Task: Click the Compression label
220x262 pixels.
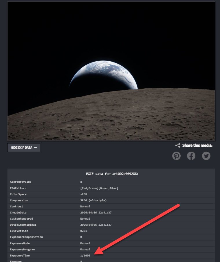Action: (19, 200)
